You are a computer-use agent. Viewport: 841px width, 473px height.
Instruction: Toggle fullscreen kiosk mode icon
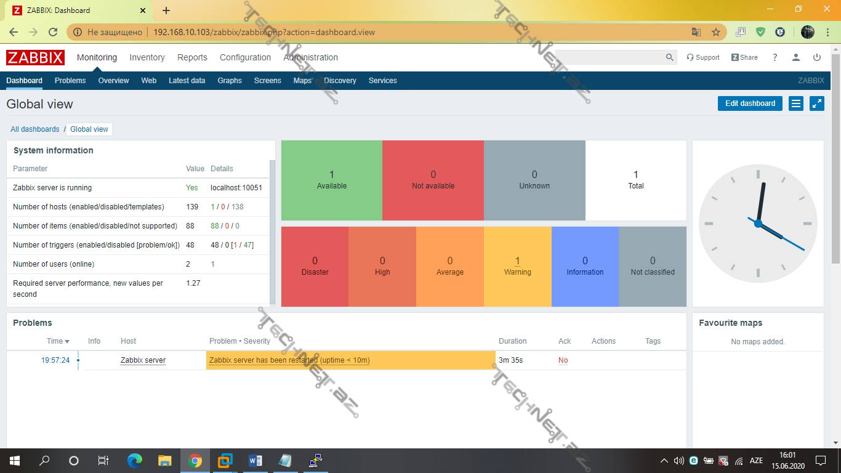click(x=817, y=103)
